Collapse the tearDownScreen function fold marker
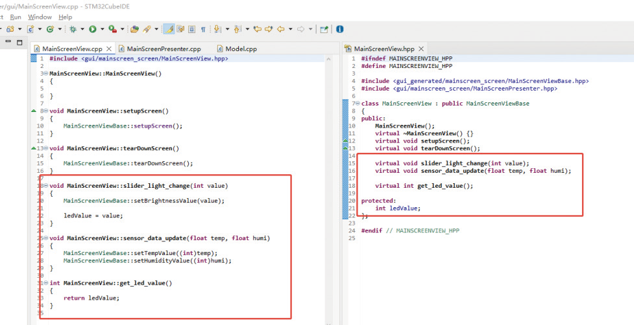 tap(45, 148)
